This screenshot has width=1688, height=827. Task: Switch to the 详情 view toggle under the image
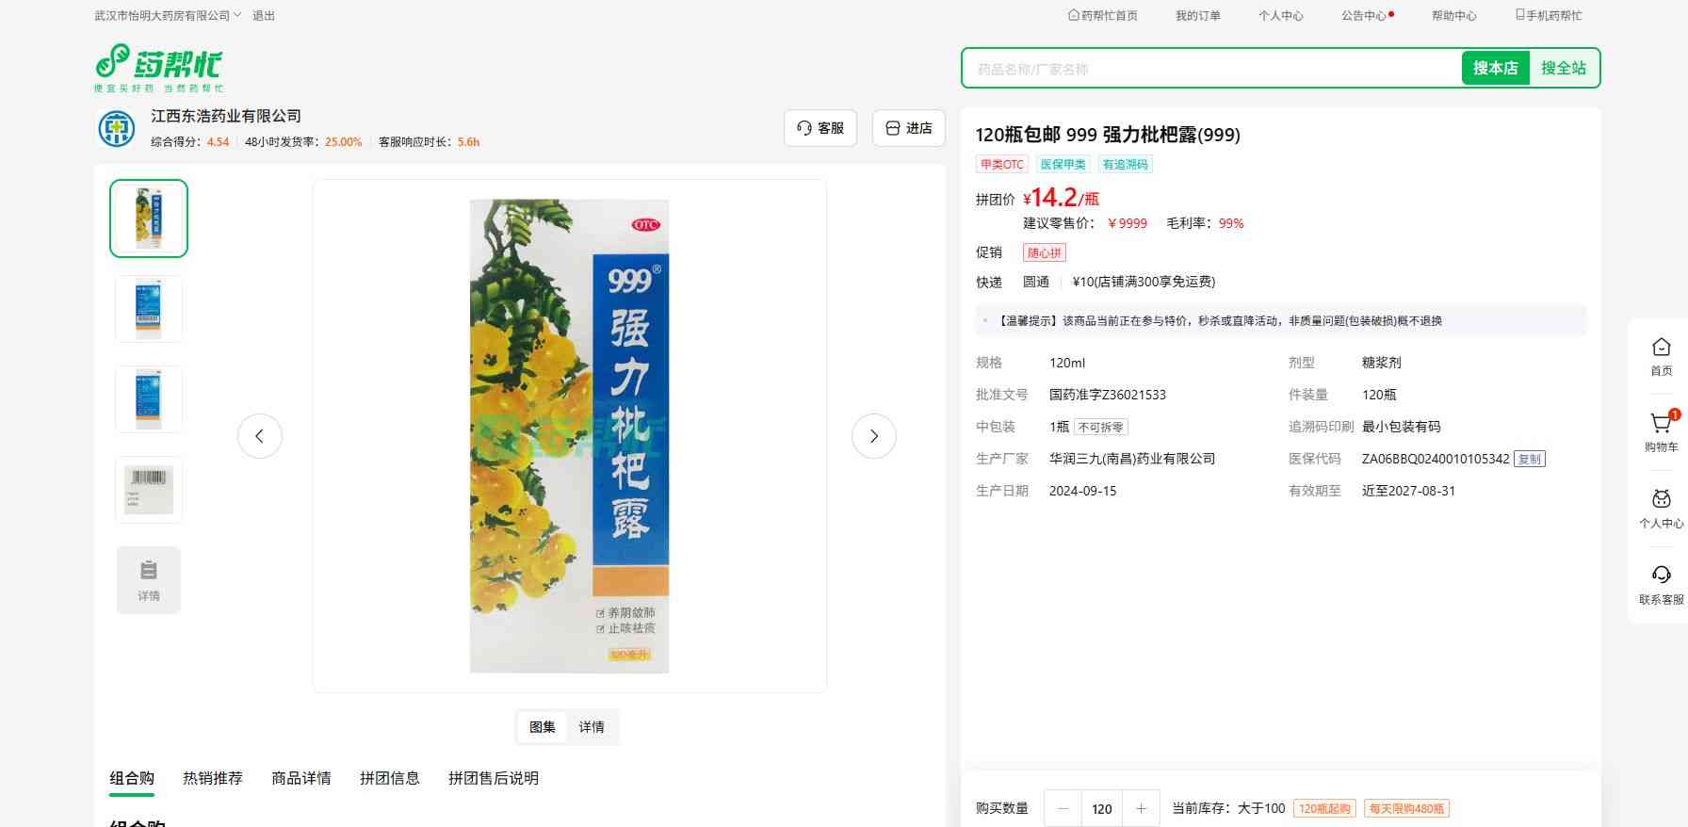(x=592, y=727)
